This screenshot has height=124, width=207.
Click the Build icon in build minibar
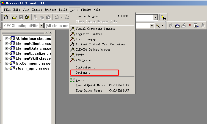177,25
